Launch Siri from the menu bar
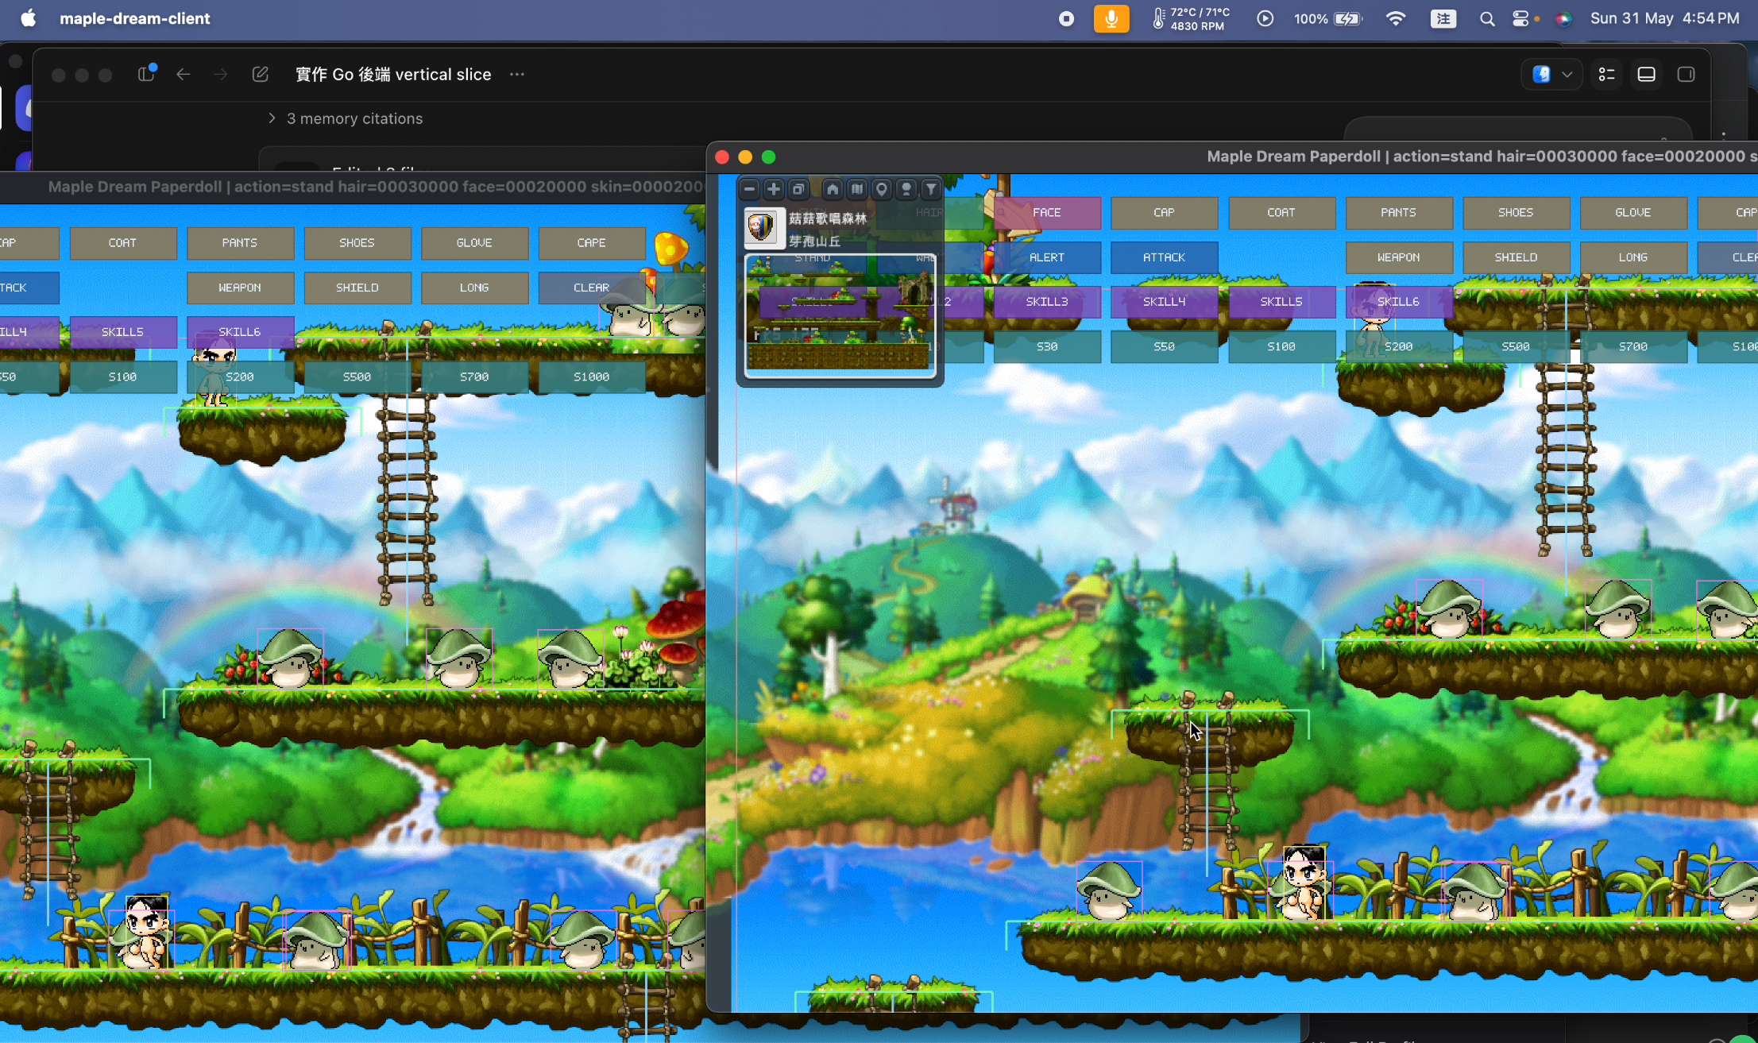Screen dimensions: 1758x1043 pyautogui.click(x=1563, y=18)
